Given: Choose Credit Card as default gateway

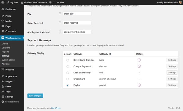Looking at the screenshot, I should 68,79.
